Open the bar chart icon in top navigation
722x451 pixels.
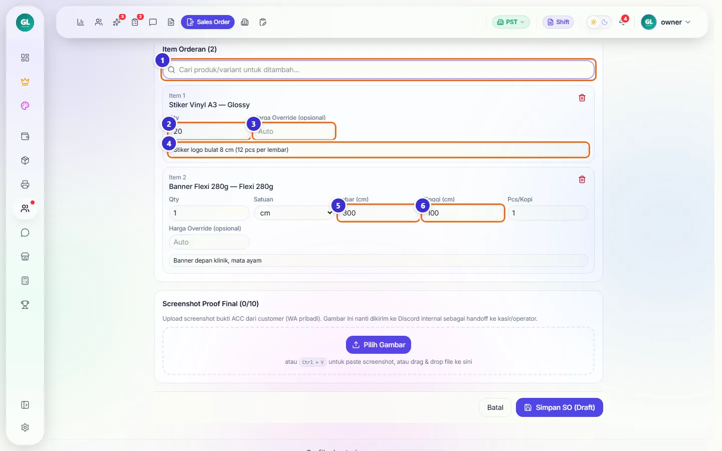point(80,22)
